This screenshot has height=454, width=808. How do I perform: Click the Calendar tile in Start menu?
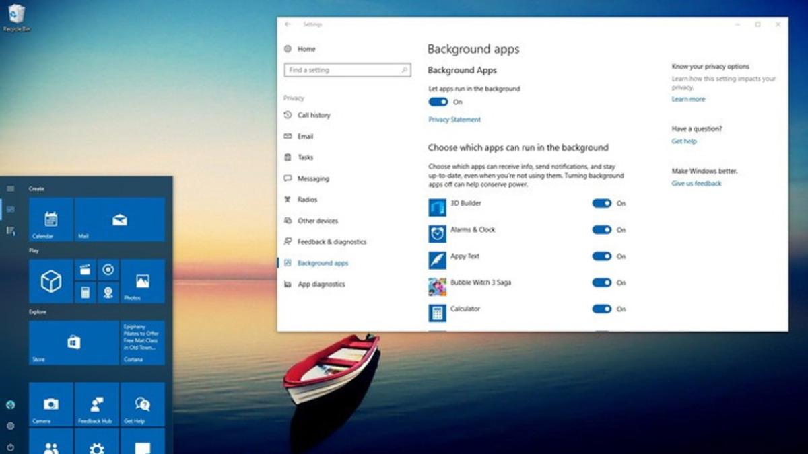50,219
